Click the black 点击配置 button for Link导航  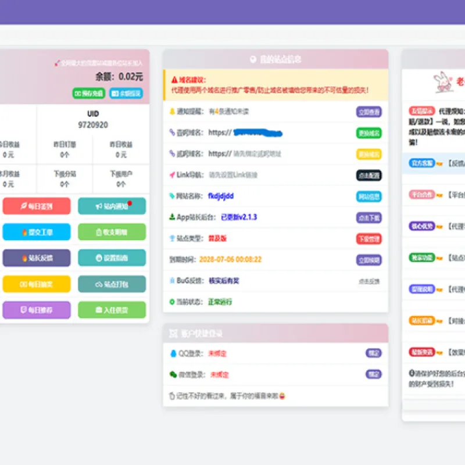point(369,176)
